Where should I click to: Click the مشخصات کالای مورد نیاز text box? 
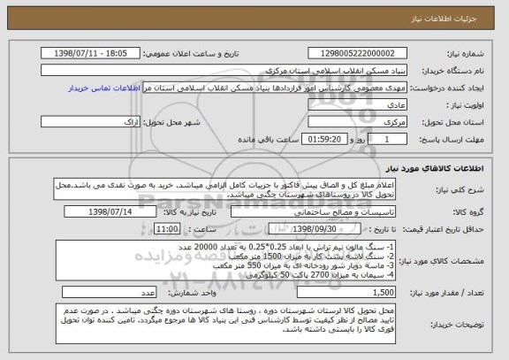point(225,261)
